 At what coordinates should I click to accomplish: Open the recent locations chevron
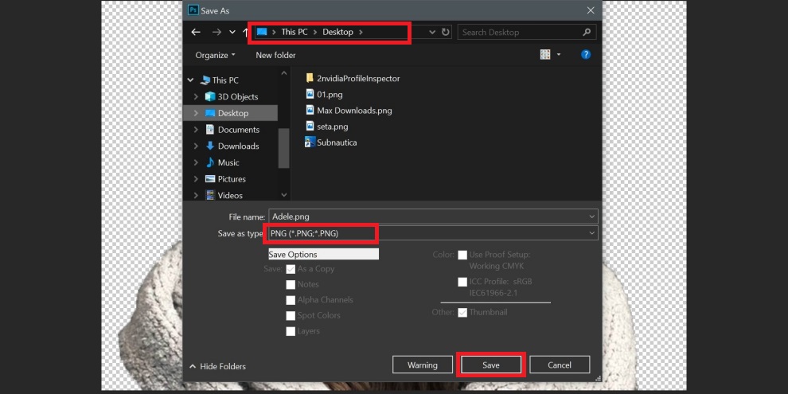coord(232,32)
